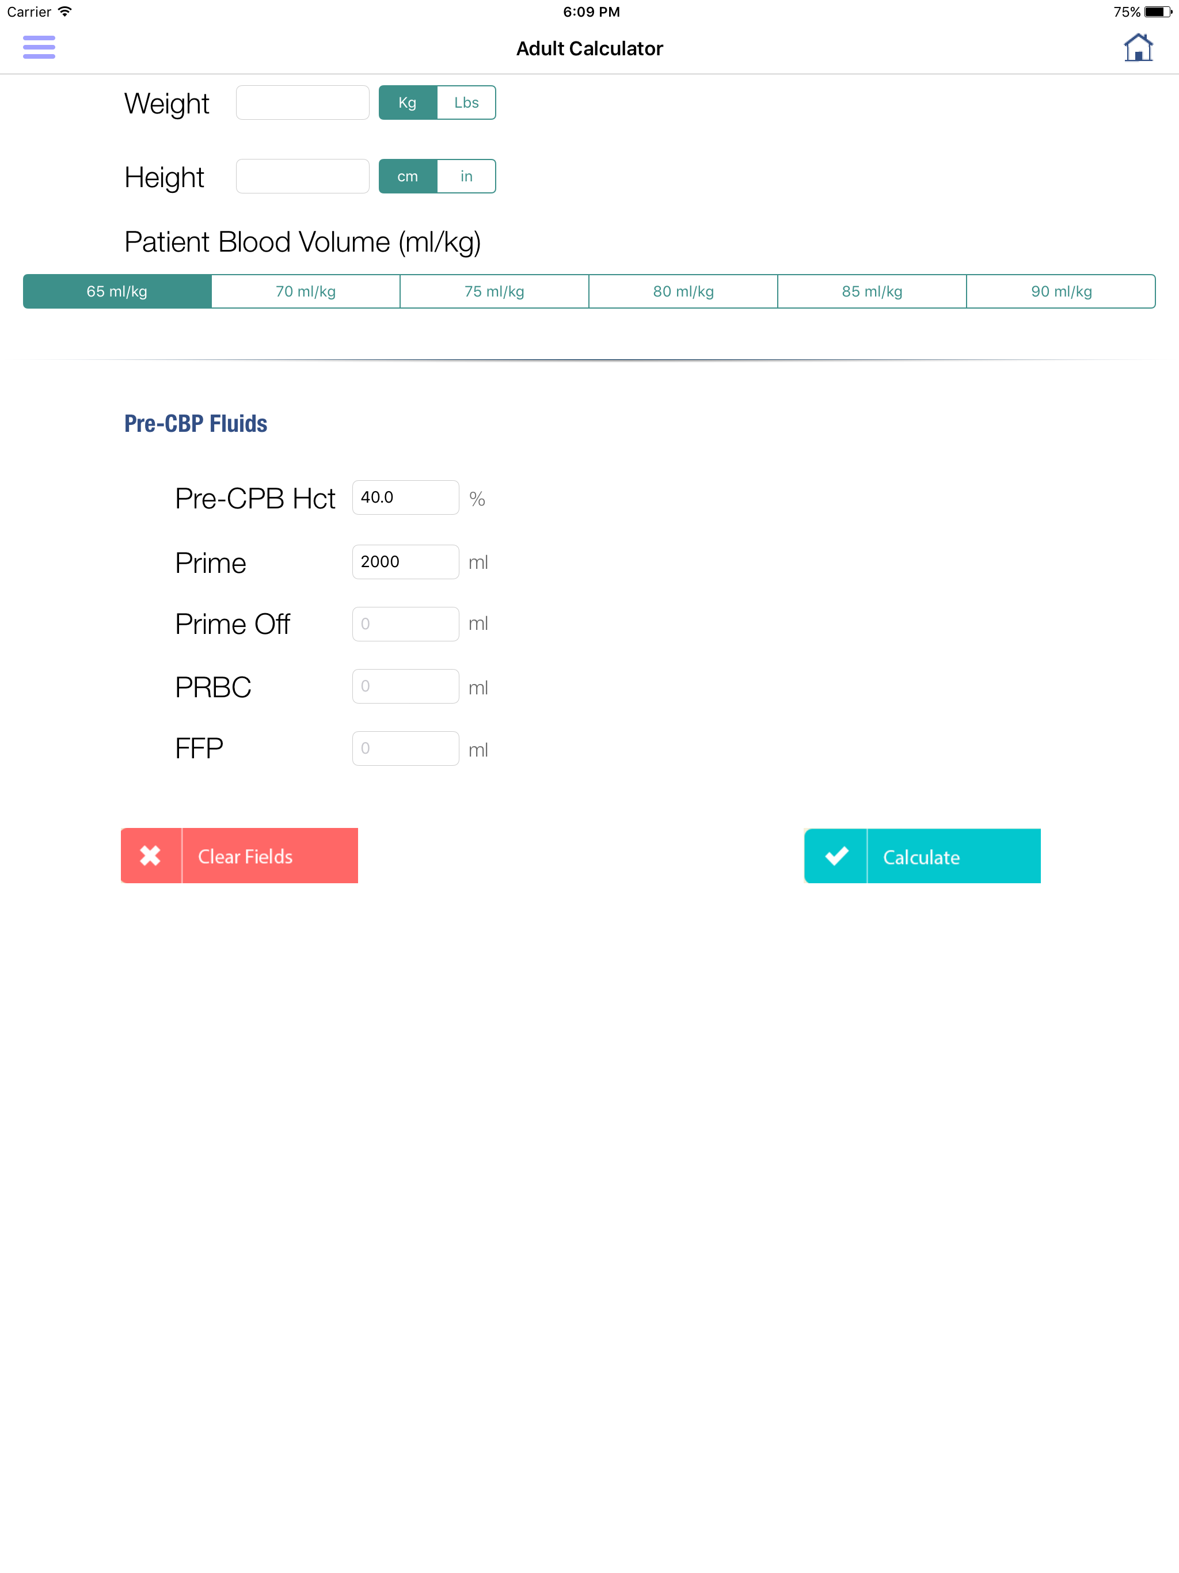Select the 80 ml/kg segment
This screenshot has height=1573, width=1179.
click(x=683, y=291)
